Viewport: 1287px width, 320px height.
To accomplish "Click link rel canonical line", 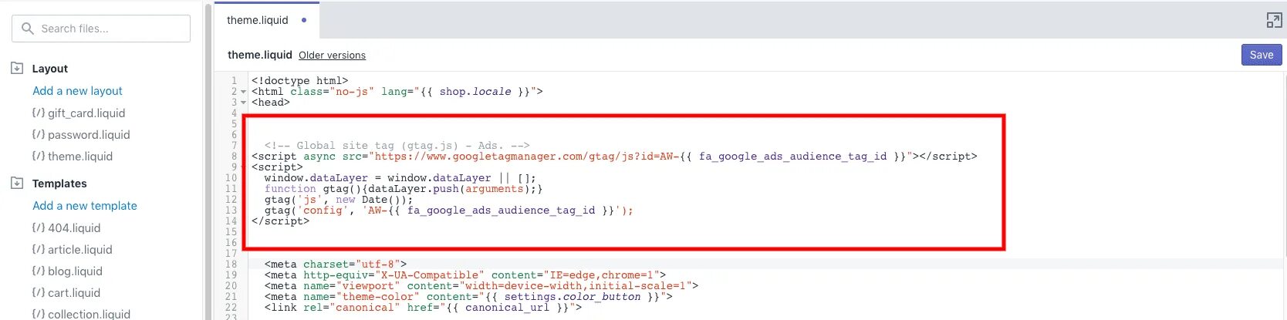I will point(423,308).
